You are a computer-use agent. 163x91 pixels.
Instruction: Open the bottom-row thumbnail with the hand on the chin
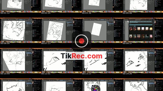tap(143, 85)
